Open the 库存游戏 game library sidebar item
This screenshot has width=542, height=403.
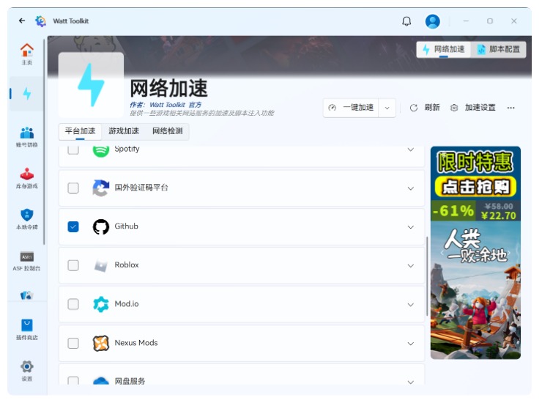27,178
